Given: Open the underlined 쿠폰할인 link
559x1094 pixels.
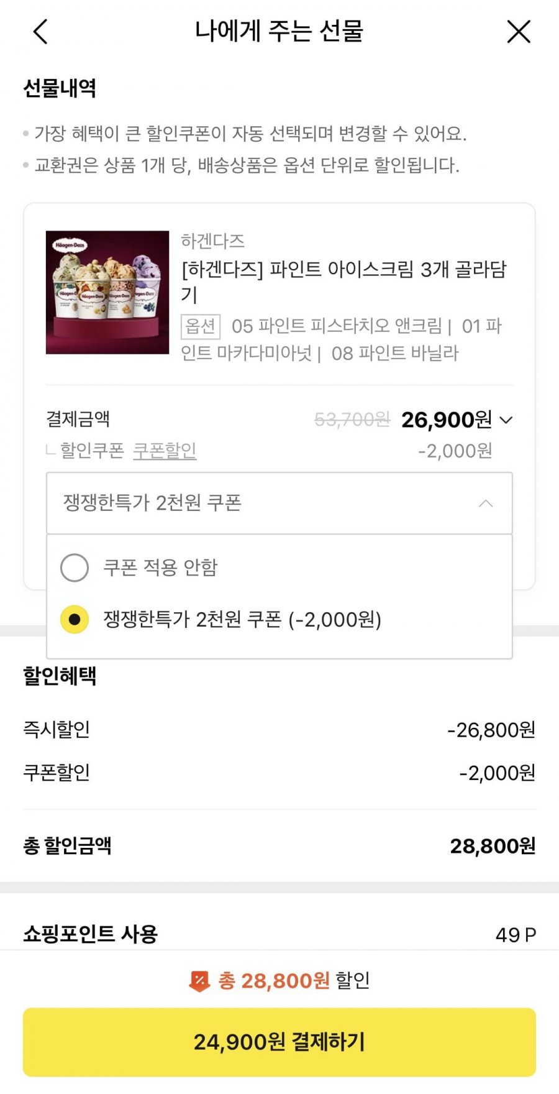Looking at the screenshot, I should tap(165, 450).
